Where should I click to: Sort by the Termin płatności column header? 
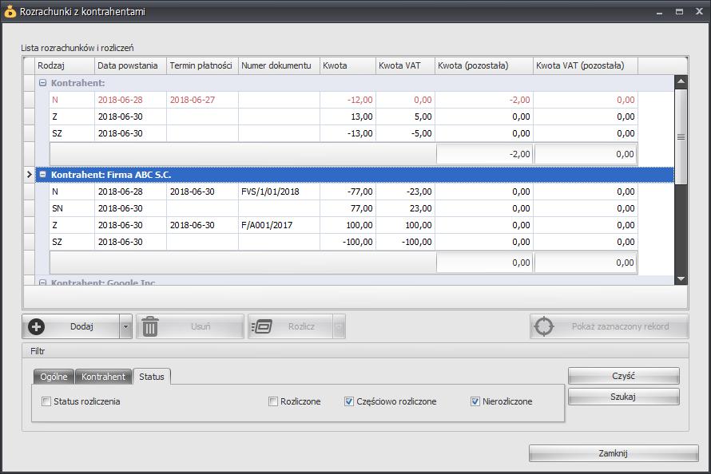[x=202, y=65]
